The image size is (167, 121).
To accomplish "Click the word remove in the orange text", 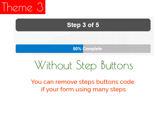I will click(x=66, y=82).
